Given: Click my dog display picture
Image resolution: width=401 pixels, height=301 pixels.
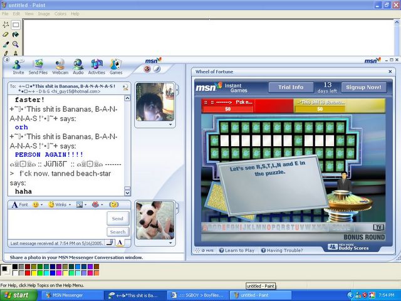Looking at the screenshot, I should pos(155,220).
